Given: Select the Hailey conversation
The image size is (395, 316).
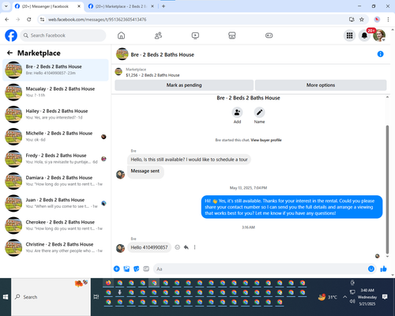Looking at the screenshot, I should (x=55, y=115).
